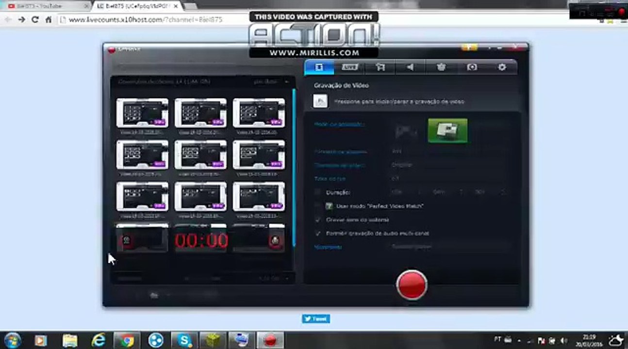Start recording with the big red button
628x349 pixels.
click(412, 285)
